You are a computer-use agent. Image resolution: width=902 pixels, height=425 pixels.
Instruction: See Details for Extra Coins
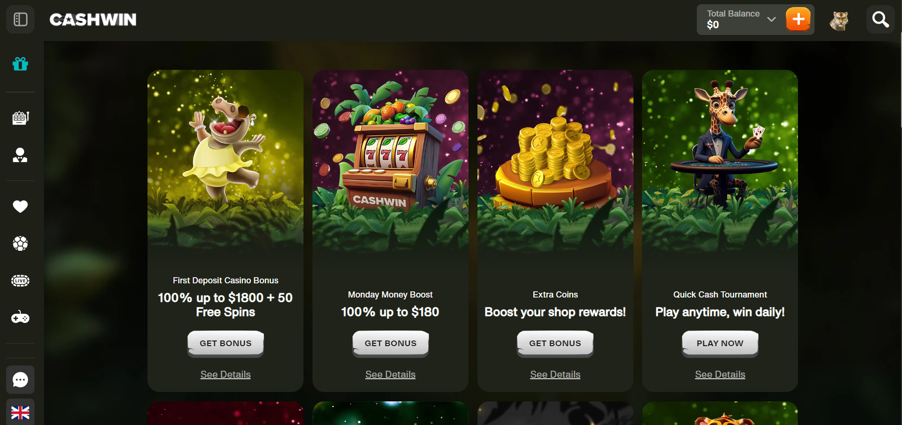click(x=555, y=374)
